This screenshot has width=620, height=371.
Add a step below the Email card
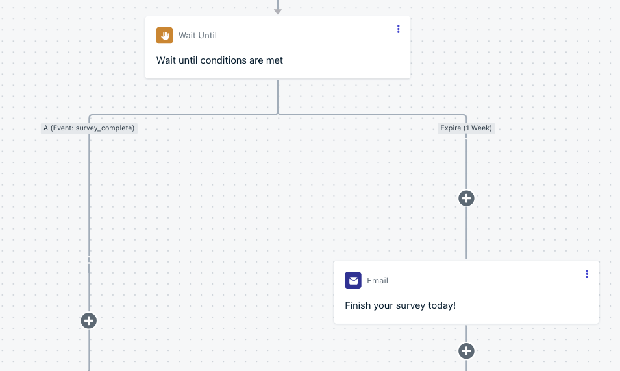pos(466,351)
